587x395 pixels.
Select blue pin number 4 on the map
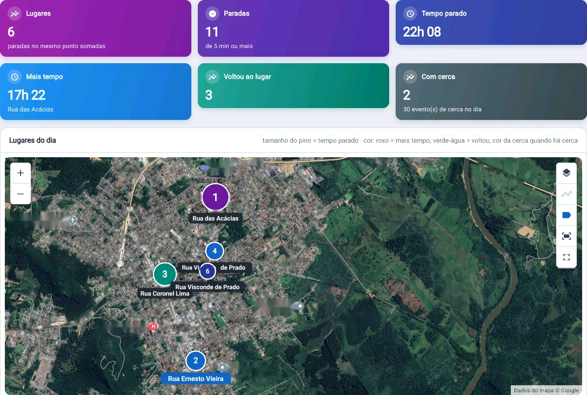(215, 251)
